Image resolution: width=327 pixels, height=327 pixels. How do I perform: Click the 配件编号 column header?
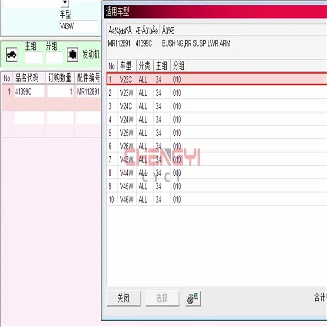pos(88,78)
